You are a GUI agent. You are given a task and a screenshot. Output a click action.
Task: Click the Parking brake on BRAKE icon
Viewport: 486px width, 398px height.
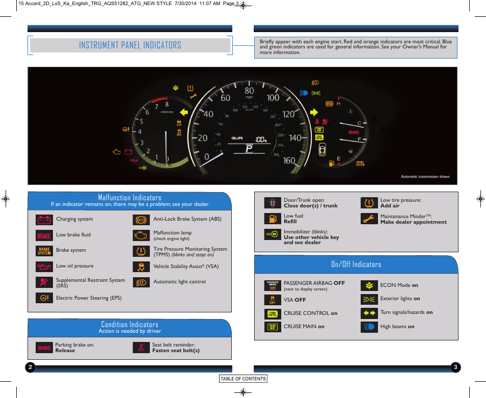[x=44, y=348]
